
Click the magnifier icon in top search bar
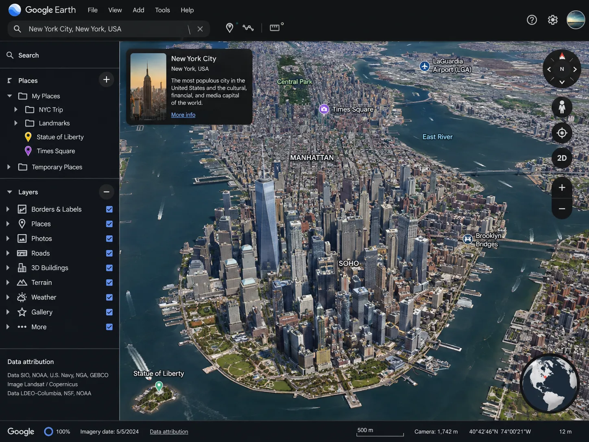coord(17,29)
